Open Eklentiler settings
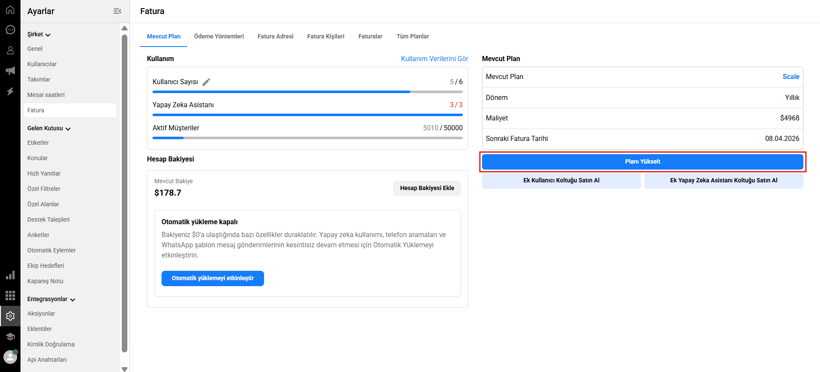Viewport: 820px width, 372px height. [70, 329]
